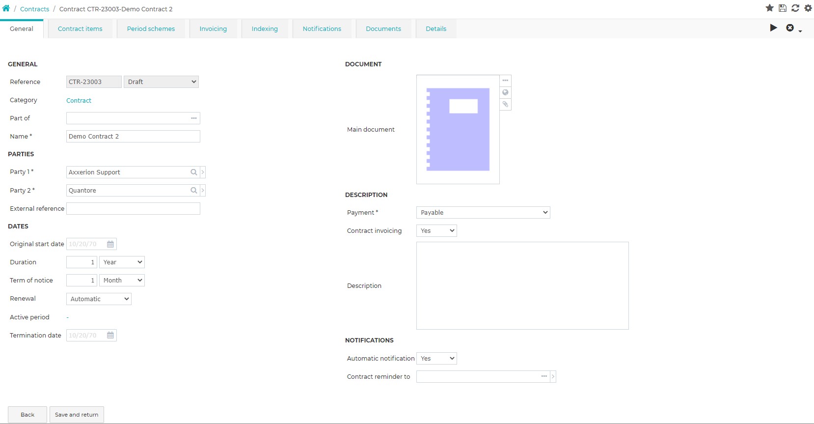This screenshot has height=424, width=814.
Task: Open Original start date calendar picker
Action: click(x=110, y=244)
